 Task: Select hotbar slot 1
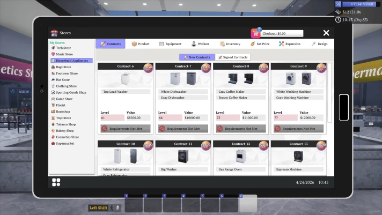point(134,203)
